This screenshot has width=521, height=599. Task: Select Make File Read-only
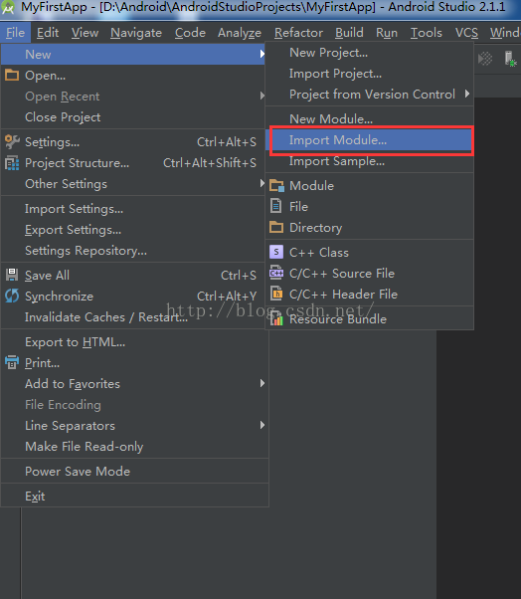click(133, 446)
